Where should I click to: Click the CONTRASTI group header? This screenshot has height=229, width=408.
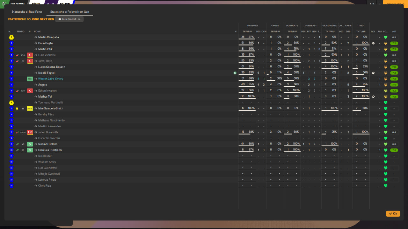click(311, 25)
